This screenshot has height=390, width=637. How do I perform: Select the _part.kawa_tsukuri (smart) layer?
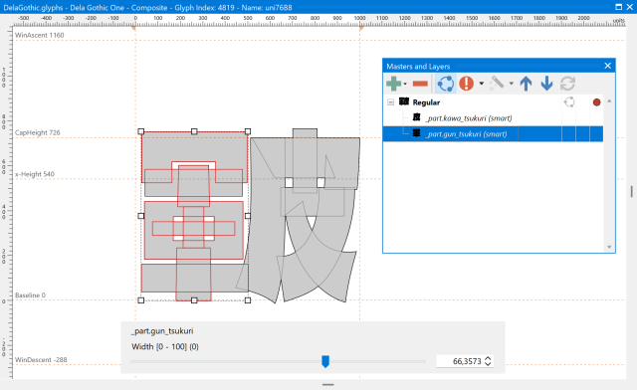[x=493, y=118]
